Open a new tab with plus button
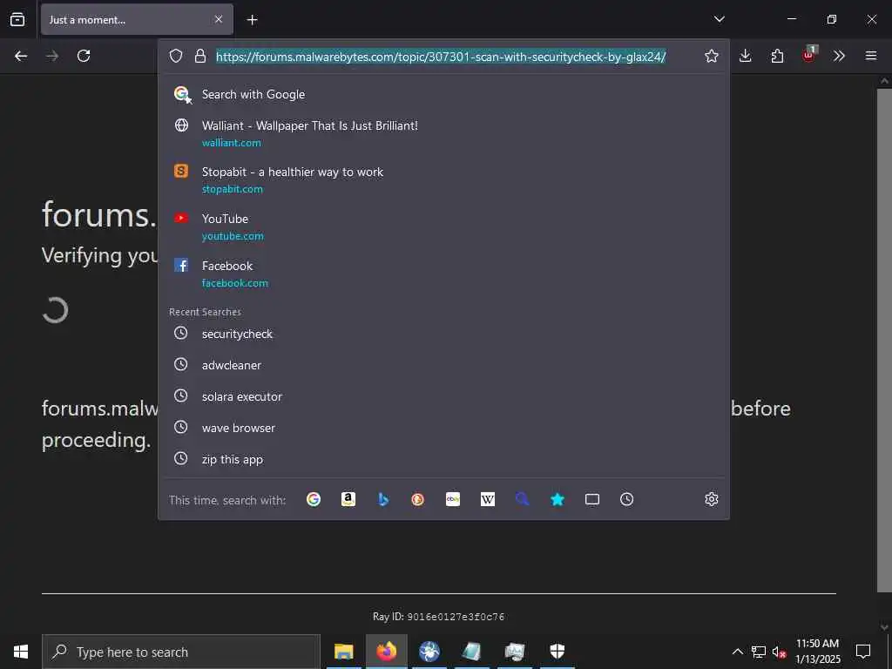 point(252,20)
